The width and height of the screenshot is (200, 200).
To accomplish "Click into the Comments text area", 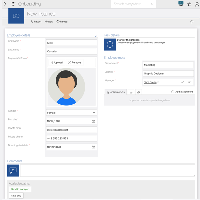I will [107, 170].
